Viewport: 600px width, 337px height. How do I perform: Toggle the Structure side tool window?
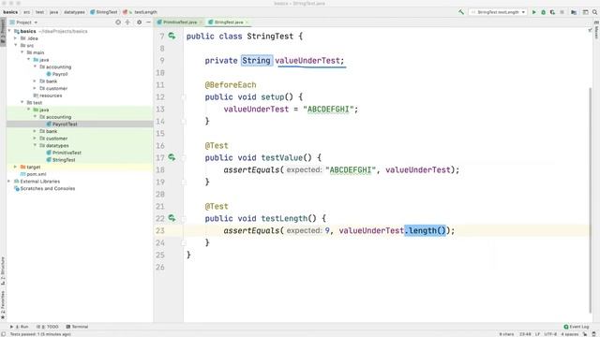(3, 271)
